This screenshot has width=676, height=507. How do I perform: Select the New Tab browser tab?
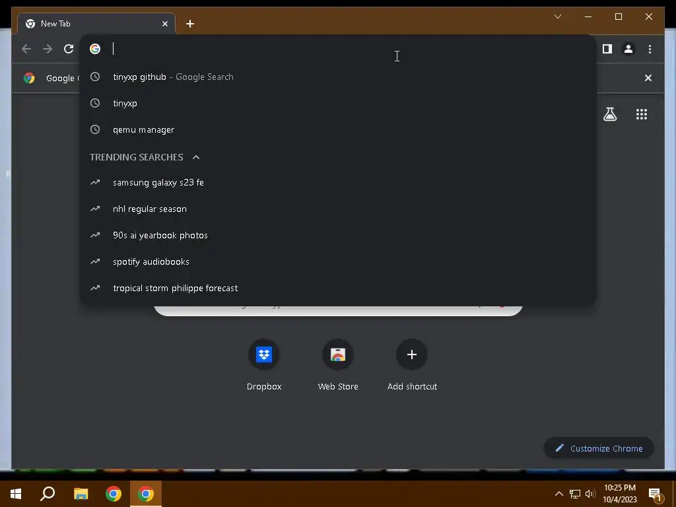[96, 24]
